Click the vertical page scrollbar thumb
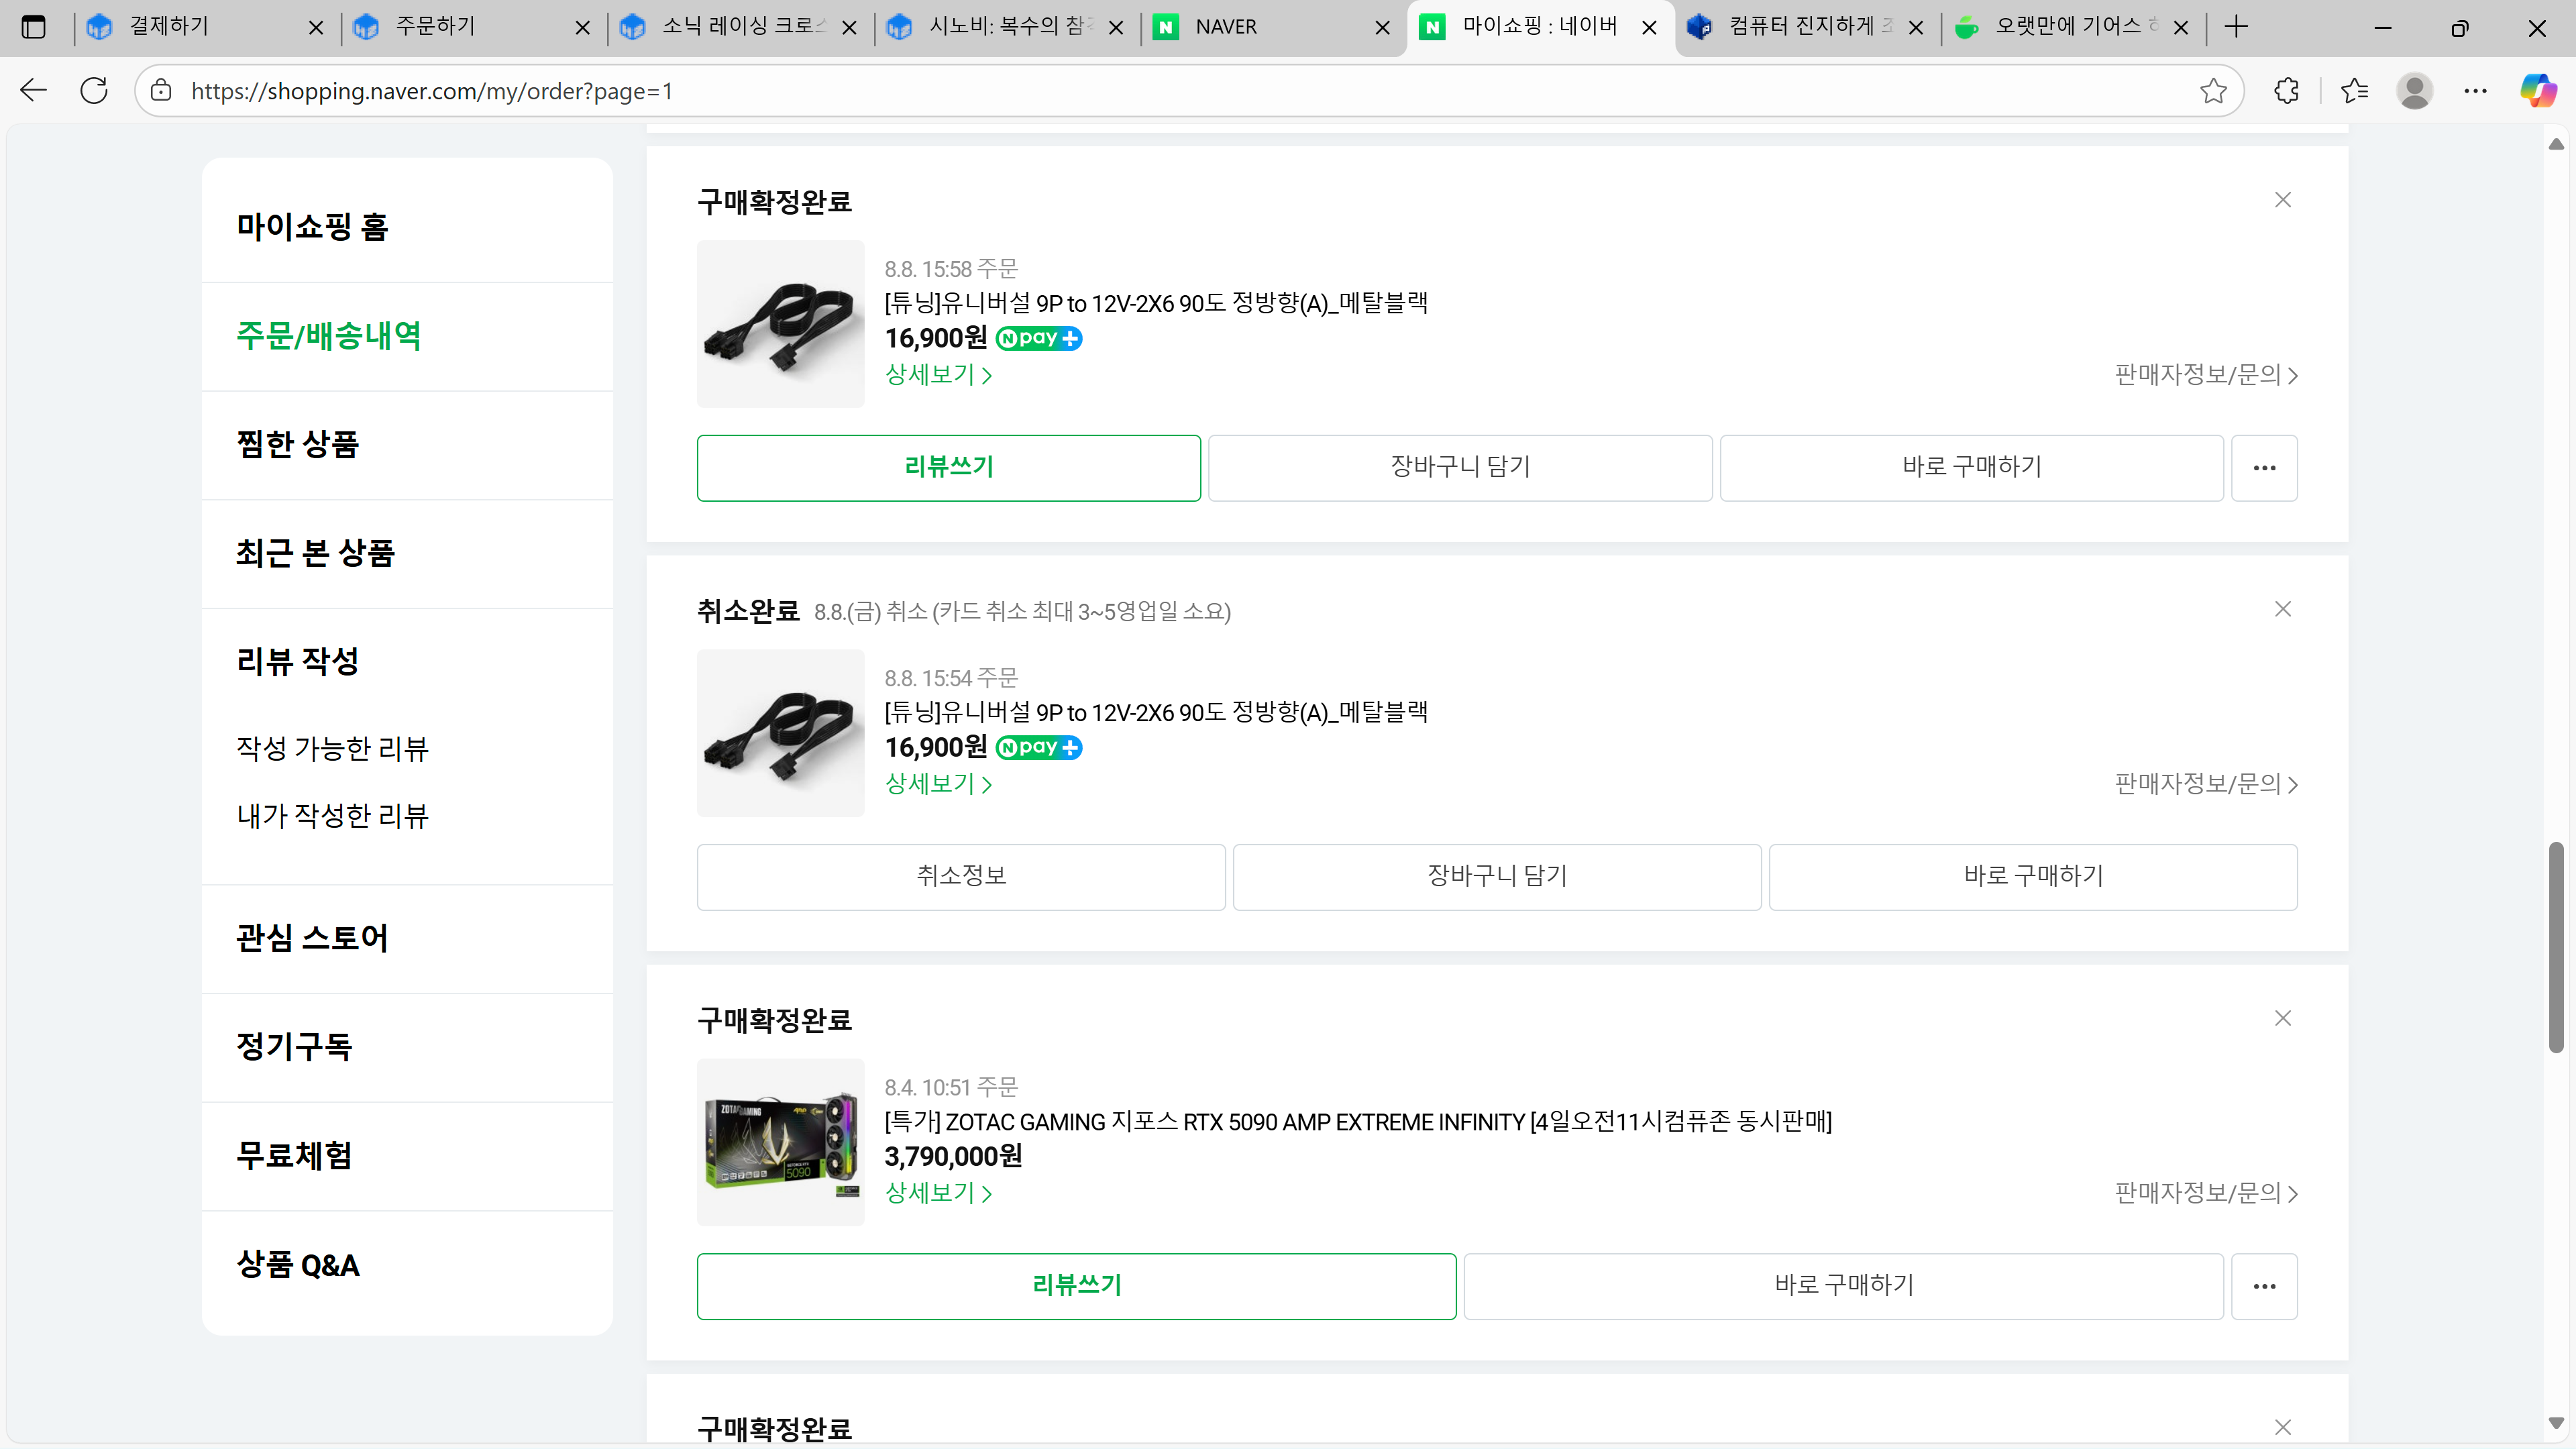This screenshot has height=1449, width=2576. coord(2556,946)
